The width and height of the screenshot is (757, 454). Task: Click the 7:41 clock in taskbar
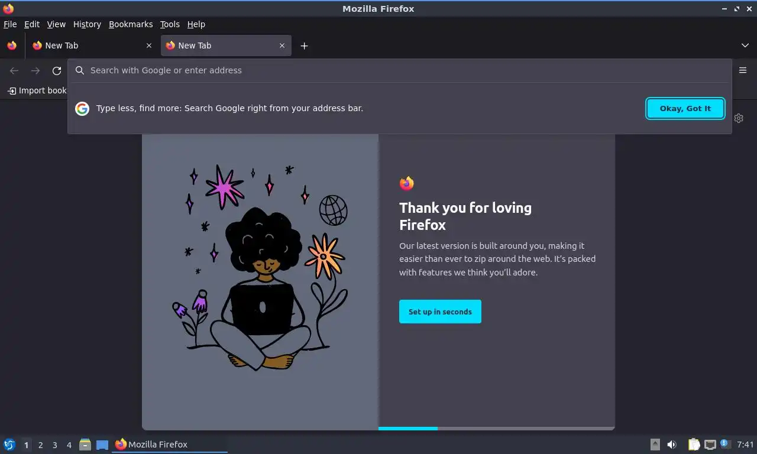(745, 445)
